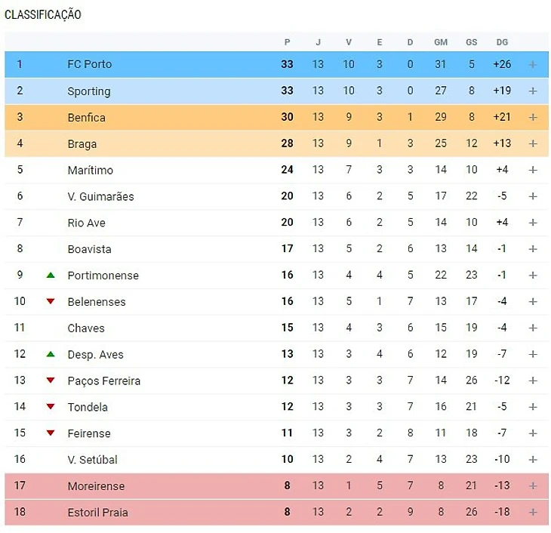Click the DG goal difference header
This screenshot has width=551, height=533.
(x=502, y=42)
